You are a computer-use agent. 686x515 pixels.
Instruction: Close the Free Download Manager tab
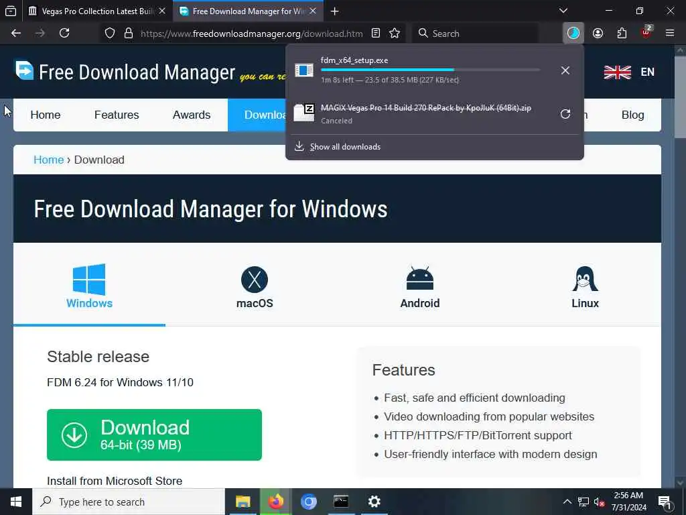313,11
